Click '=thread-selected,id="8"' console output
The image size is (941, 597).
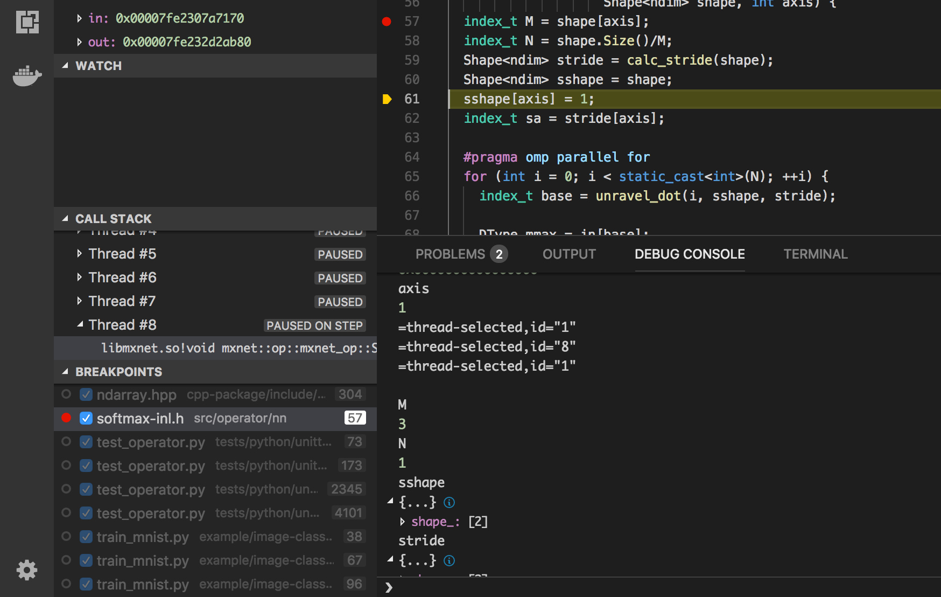[x=487, y=346]
